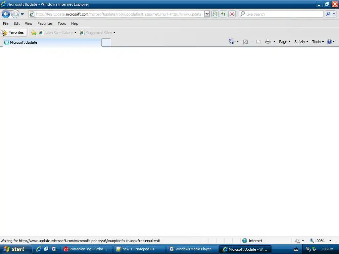This screenshot has height=254, width=339.
Task: Click the Search magnifier button
Action: (328, 14)
